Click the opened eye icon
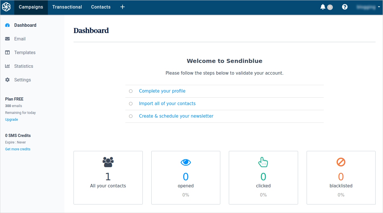Image resolution: width=383 pixels, height=213 pixels. click(186, 162)
